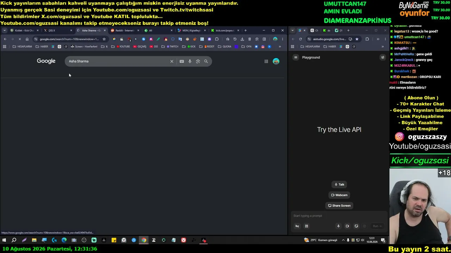Go back in the left browser window
The height and width of the screenshot is (253, 451).
[5, 39]
